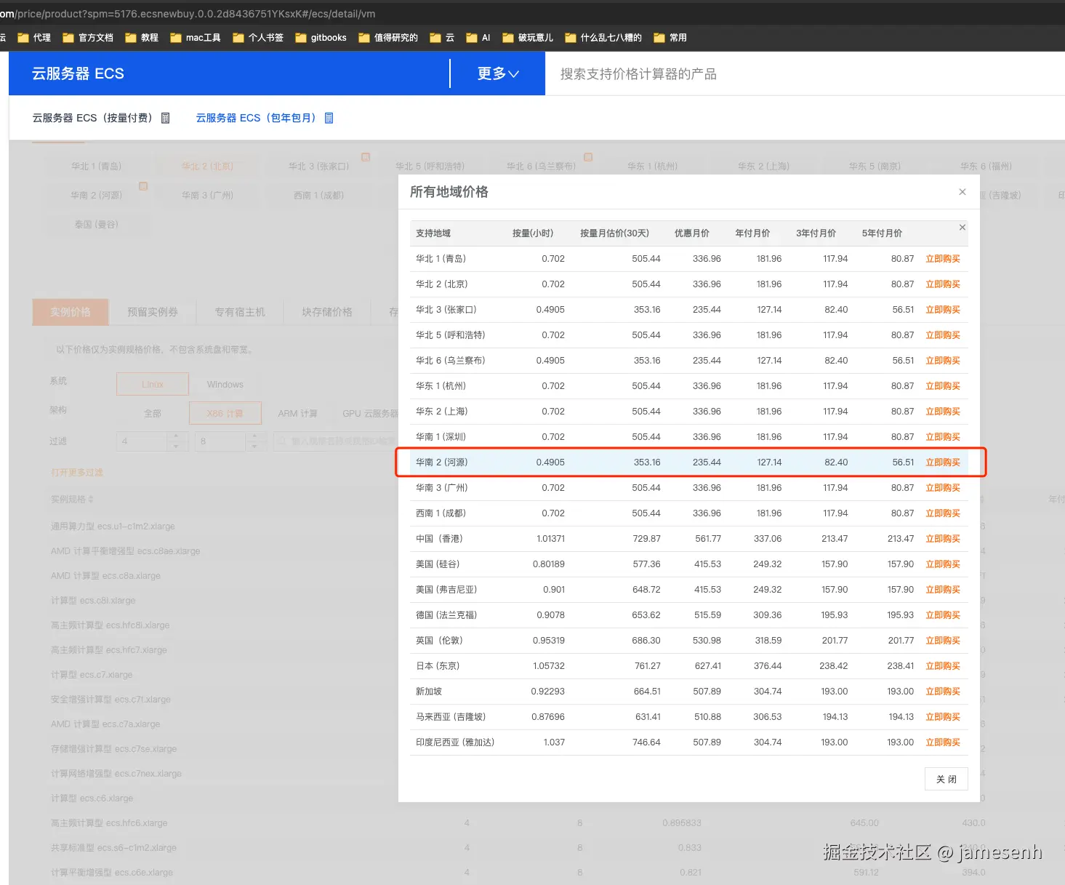Viewport: 1065px width, 885px height.
Task: Click the small icon on 华北 3 (张家口) tab
Action: coord(366,156)
